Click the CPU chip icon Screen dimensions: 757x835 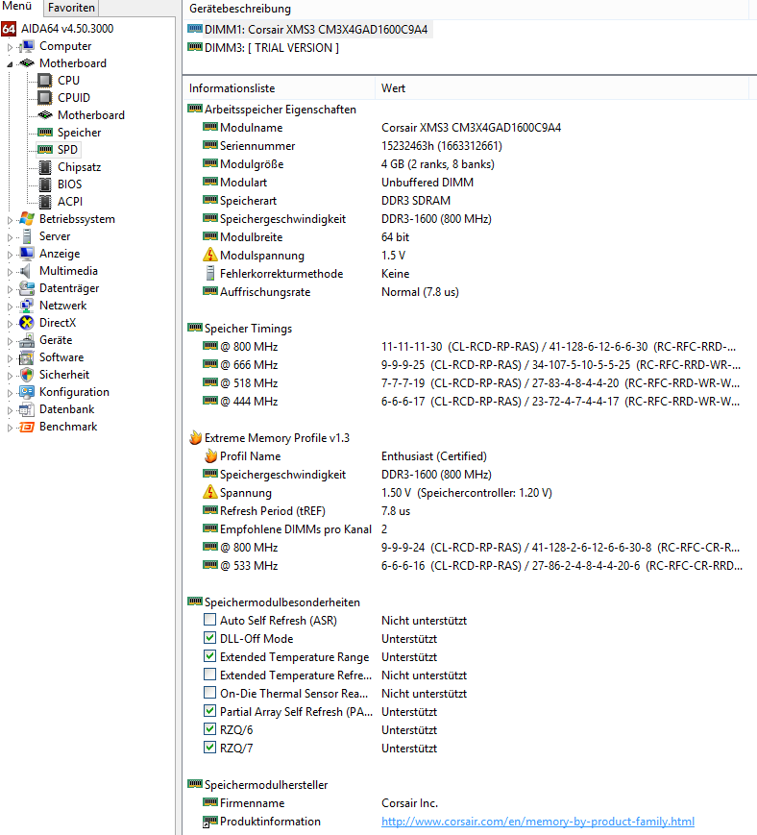pos(45,81)
